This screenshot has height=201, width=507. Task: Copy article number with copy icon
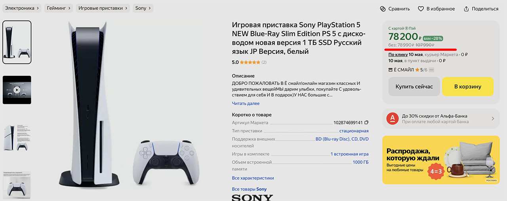(x=366, y=123)
